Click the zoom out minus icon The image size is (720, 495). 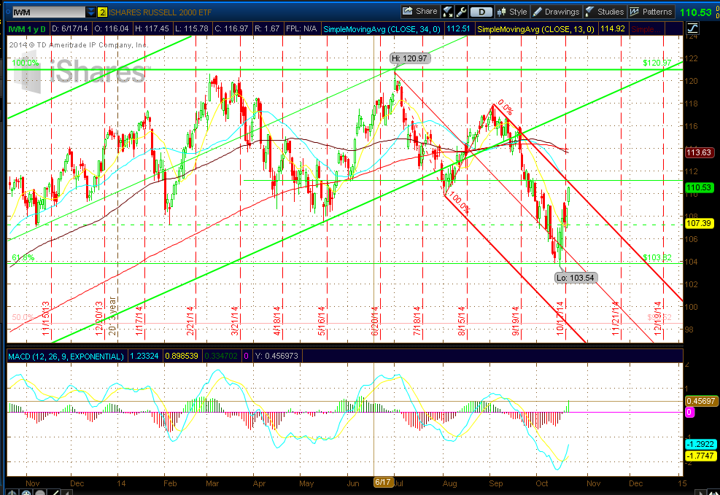[x=40, y=493]
